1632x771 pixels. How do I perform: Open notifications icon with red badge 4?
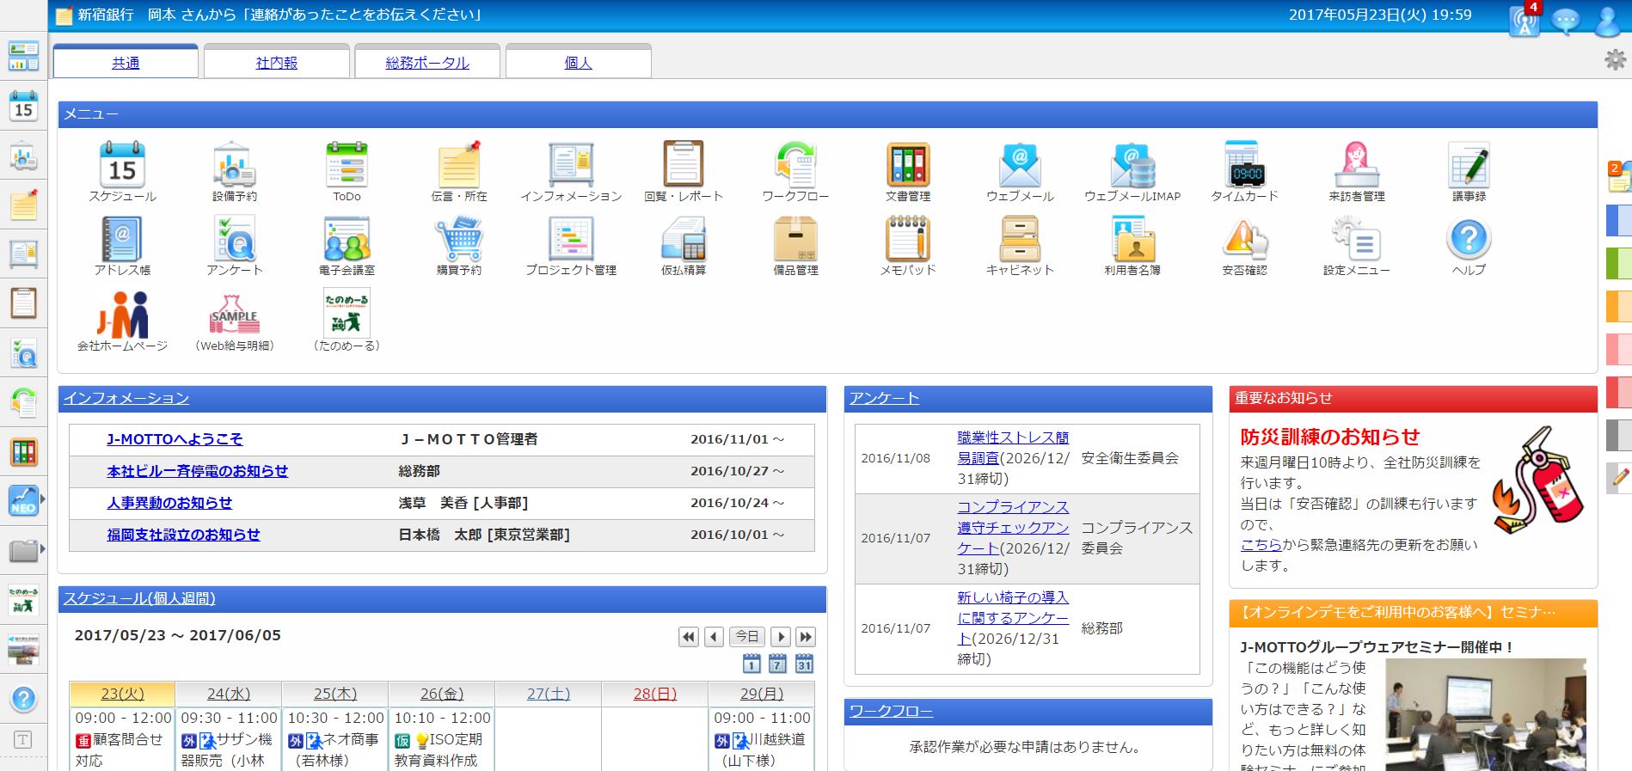tap(1525, 21)
